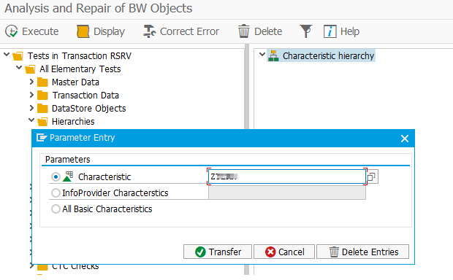This screenshot has height=280, width=453.
Task: Click into the Characteristic input field
Action: [x=286, y=176]
